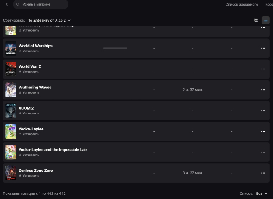Switch to list view layout
This screenshot has width=273, height=199.
[265, 20]
